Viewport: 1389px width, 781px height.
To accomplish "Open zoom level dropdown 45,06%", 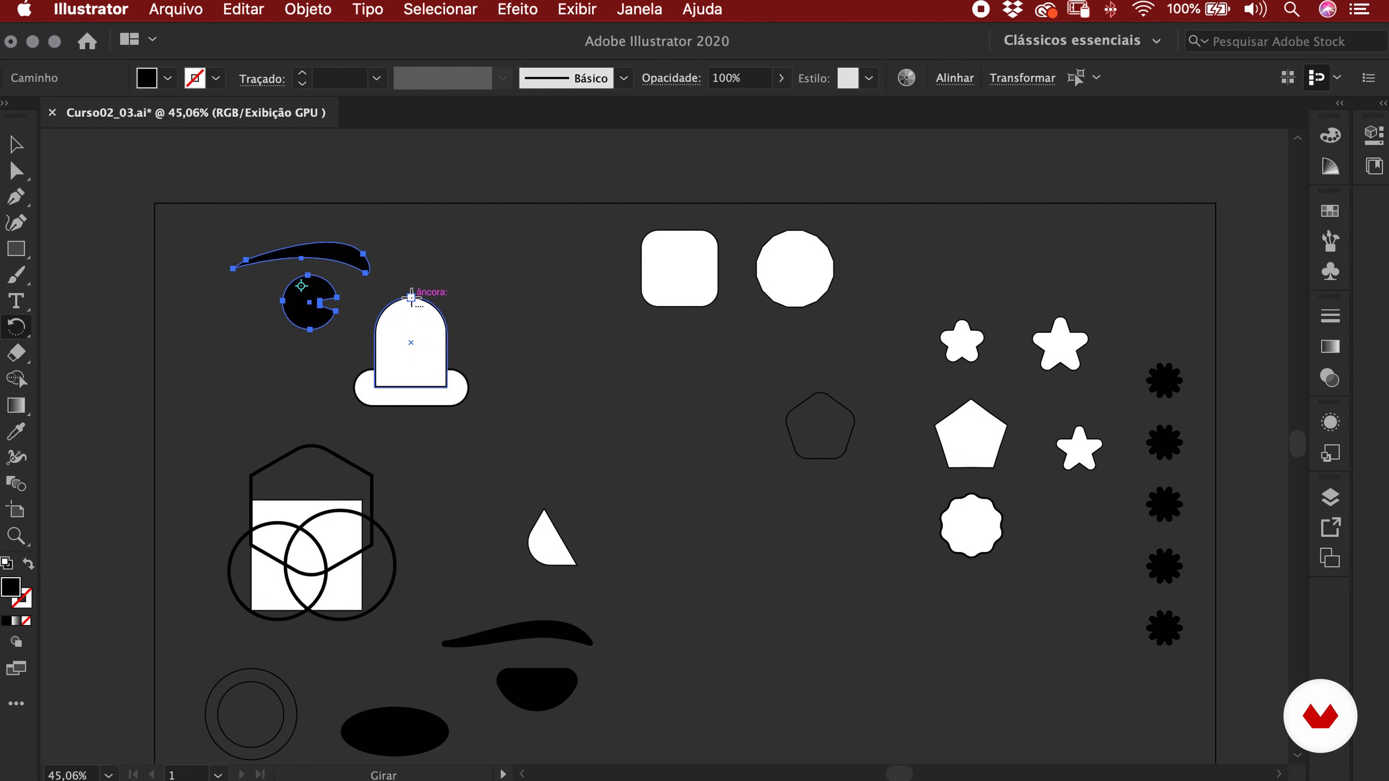I will [x=109, y=775].
